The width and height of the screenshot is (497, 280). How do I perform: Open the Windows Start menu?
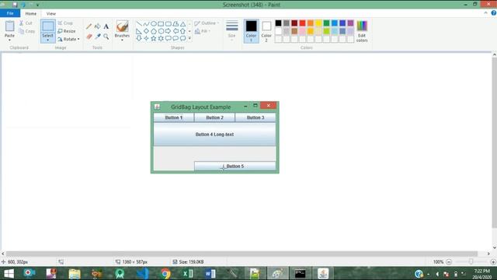click(x=9, y=273)
